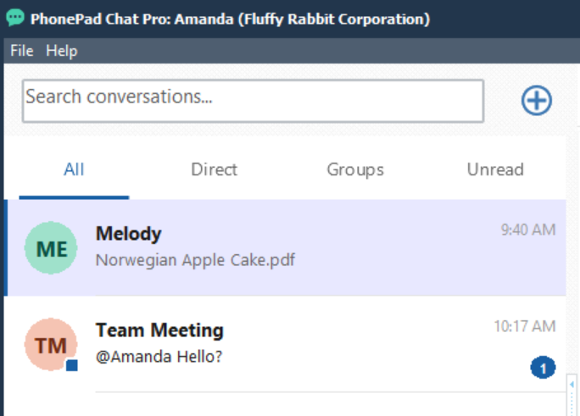The width and height of the screenshot is (580, 416).
Task: Click the unread count badge on Team Meeting
Action: 543,368
